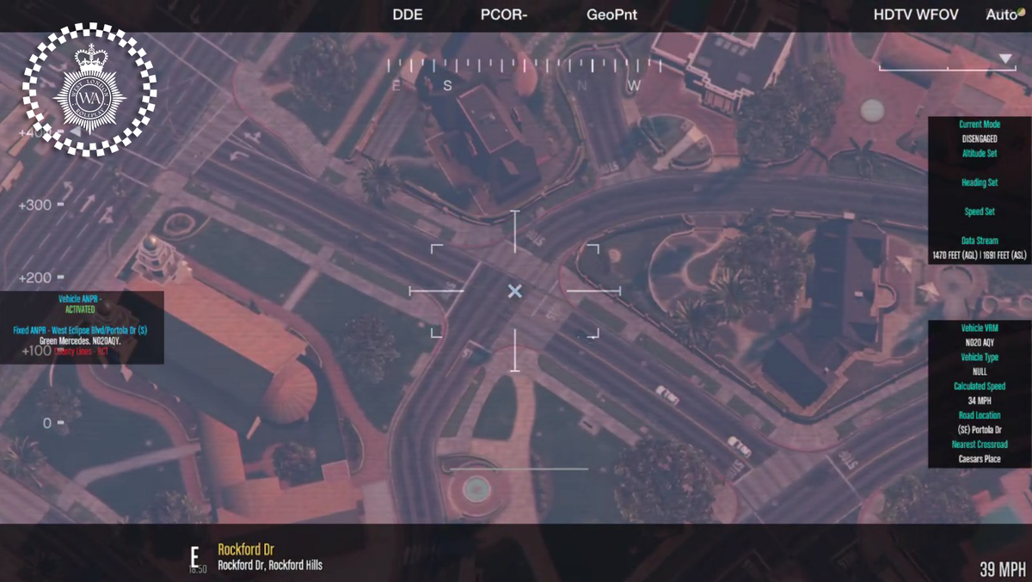Click the West London roleplay police crest logo
This screenshot has height=582, width=1032.
pyautogui.click(x=89, y=89)
